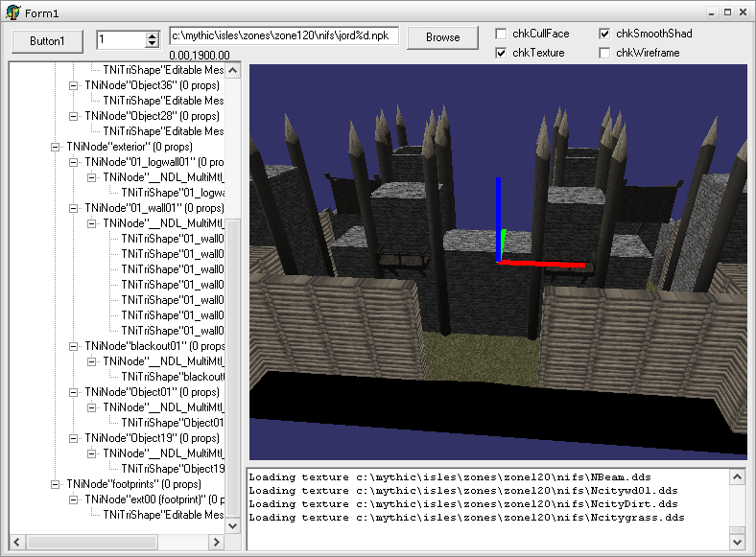Click the red X axis gizmo in viewport
The height and width of the screenshot is (557, 756).
(541, 264)
